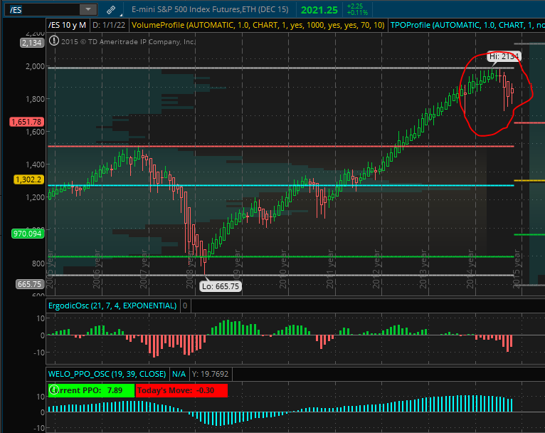This screenshot has height=433, width=545.
Task: Open the VolumeProfile study label
Action: [258, 25]
